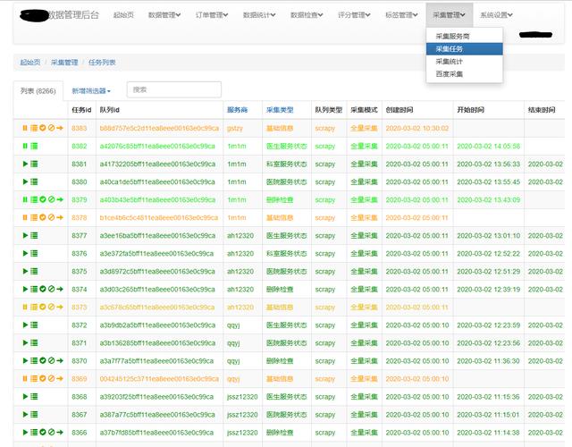
Task: Click the gstzy provider cell
Action: pos(235,128)
